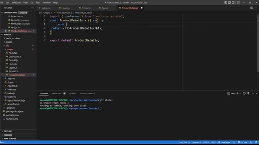Open README.md in explorer tree
Image resolution: width=259 pixels, height=145 pixels.
[12, 119]
